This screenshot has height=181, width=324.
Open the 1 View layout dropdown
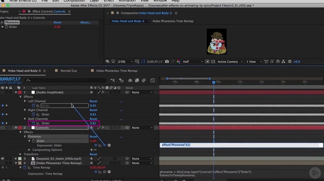[x=254, y=62]
